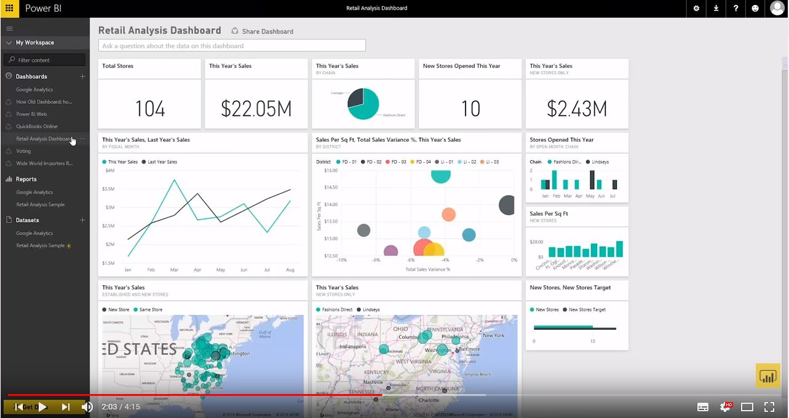Add a new dashboard with plus icon
789x418 pixels.
(82, 77)
